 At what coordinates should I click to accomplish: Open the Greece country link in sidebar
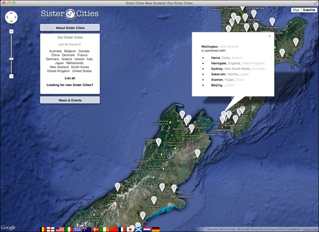click(x=67, y=59)
